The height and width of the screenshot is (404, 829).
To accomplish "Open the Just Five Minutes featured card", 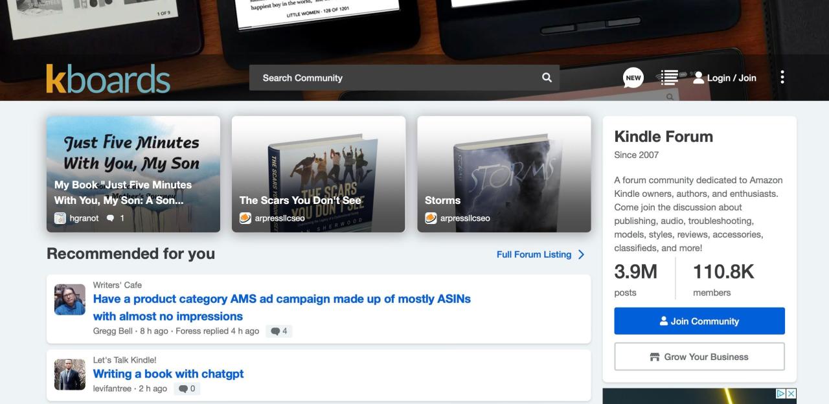I will 133,174.
